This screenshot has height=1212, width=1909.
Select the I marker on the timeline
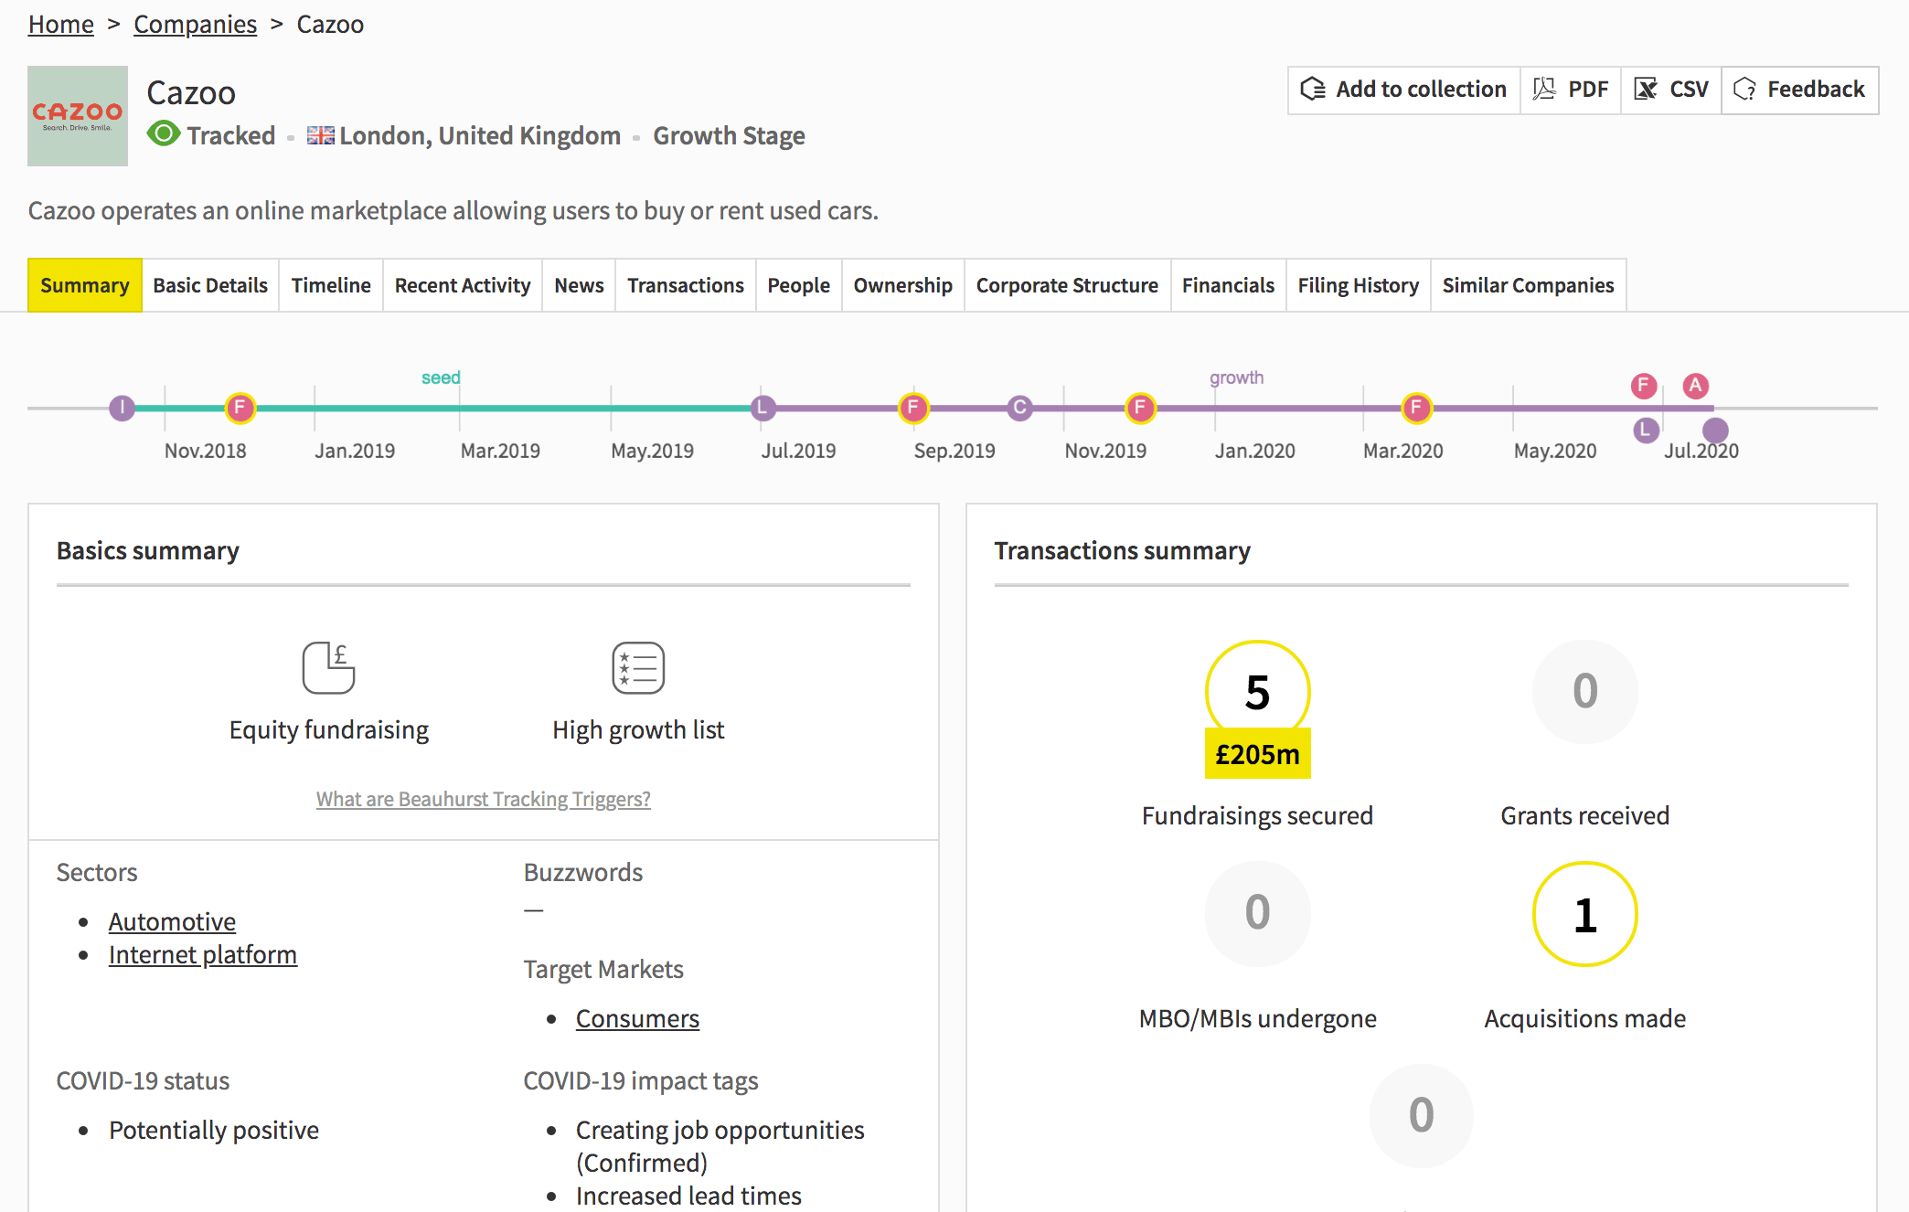[x=122, y=408]
